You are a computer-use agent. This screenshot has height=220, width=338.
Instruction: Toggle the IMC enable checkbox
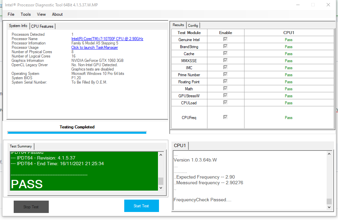[225, 67]
